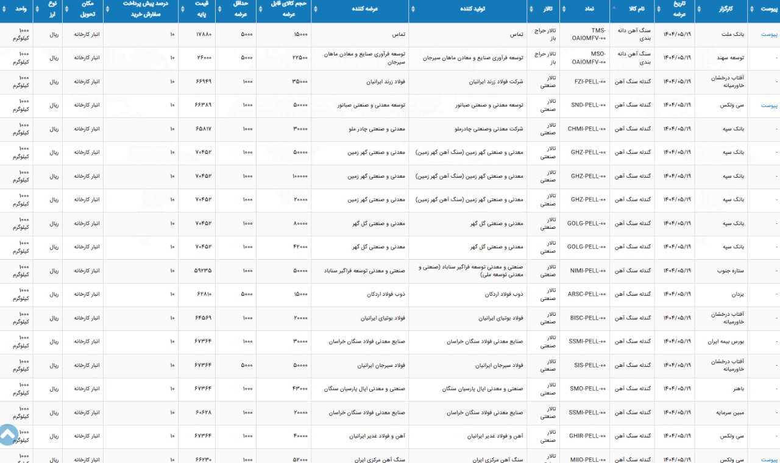Select offered volume ۴۳۰۰۰
Image resolution: width=780 pixels, height=463 pixels.
[300, 388]
